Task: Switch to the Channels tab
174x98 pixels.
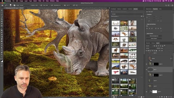Action: click(x=148, y=43)
